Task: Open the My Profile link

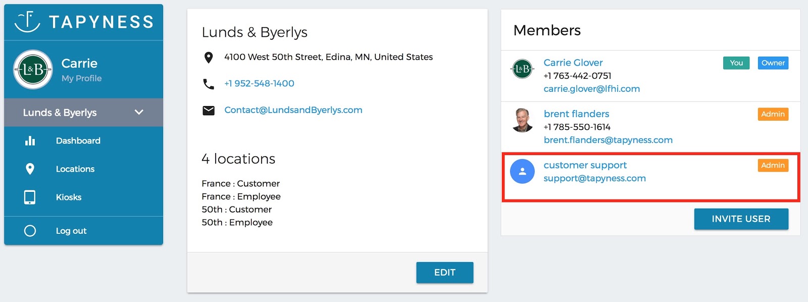Action: (81, 78)
